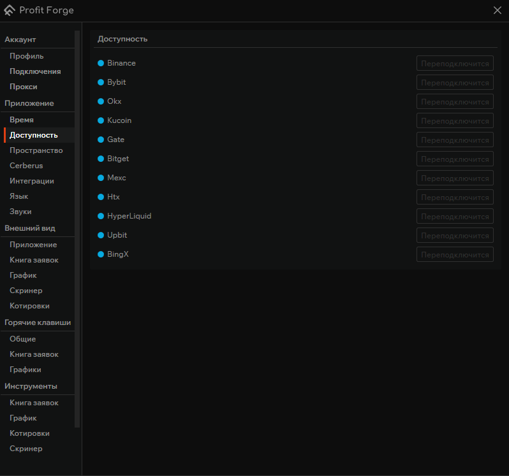This screenshot has height=476, width=509.
Task: Click the Bitget status indicator dot
Action: pos(101,159)
